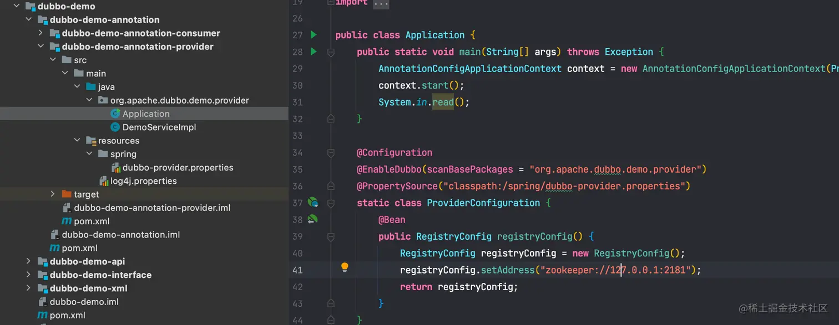Collapse the dubbo-demo-annotation module
This screenshot has width=839, height=325.
pyautogui.click(x=28, y=20)
